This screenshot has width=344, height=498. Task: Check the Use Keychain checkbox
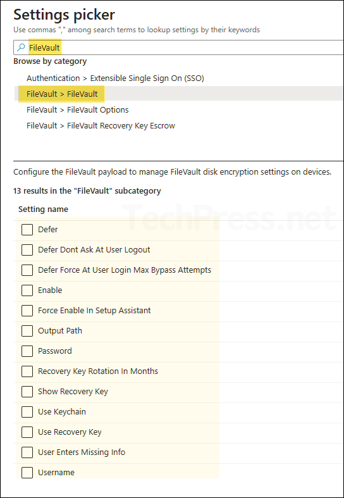click(27, 412)
